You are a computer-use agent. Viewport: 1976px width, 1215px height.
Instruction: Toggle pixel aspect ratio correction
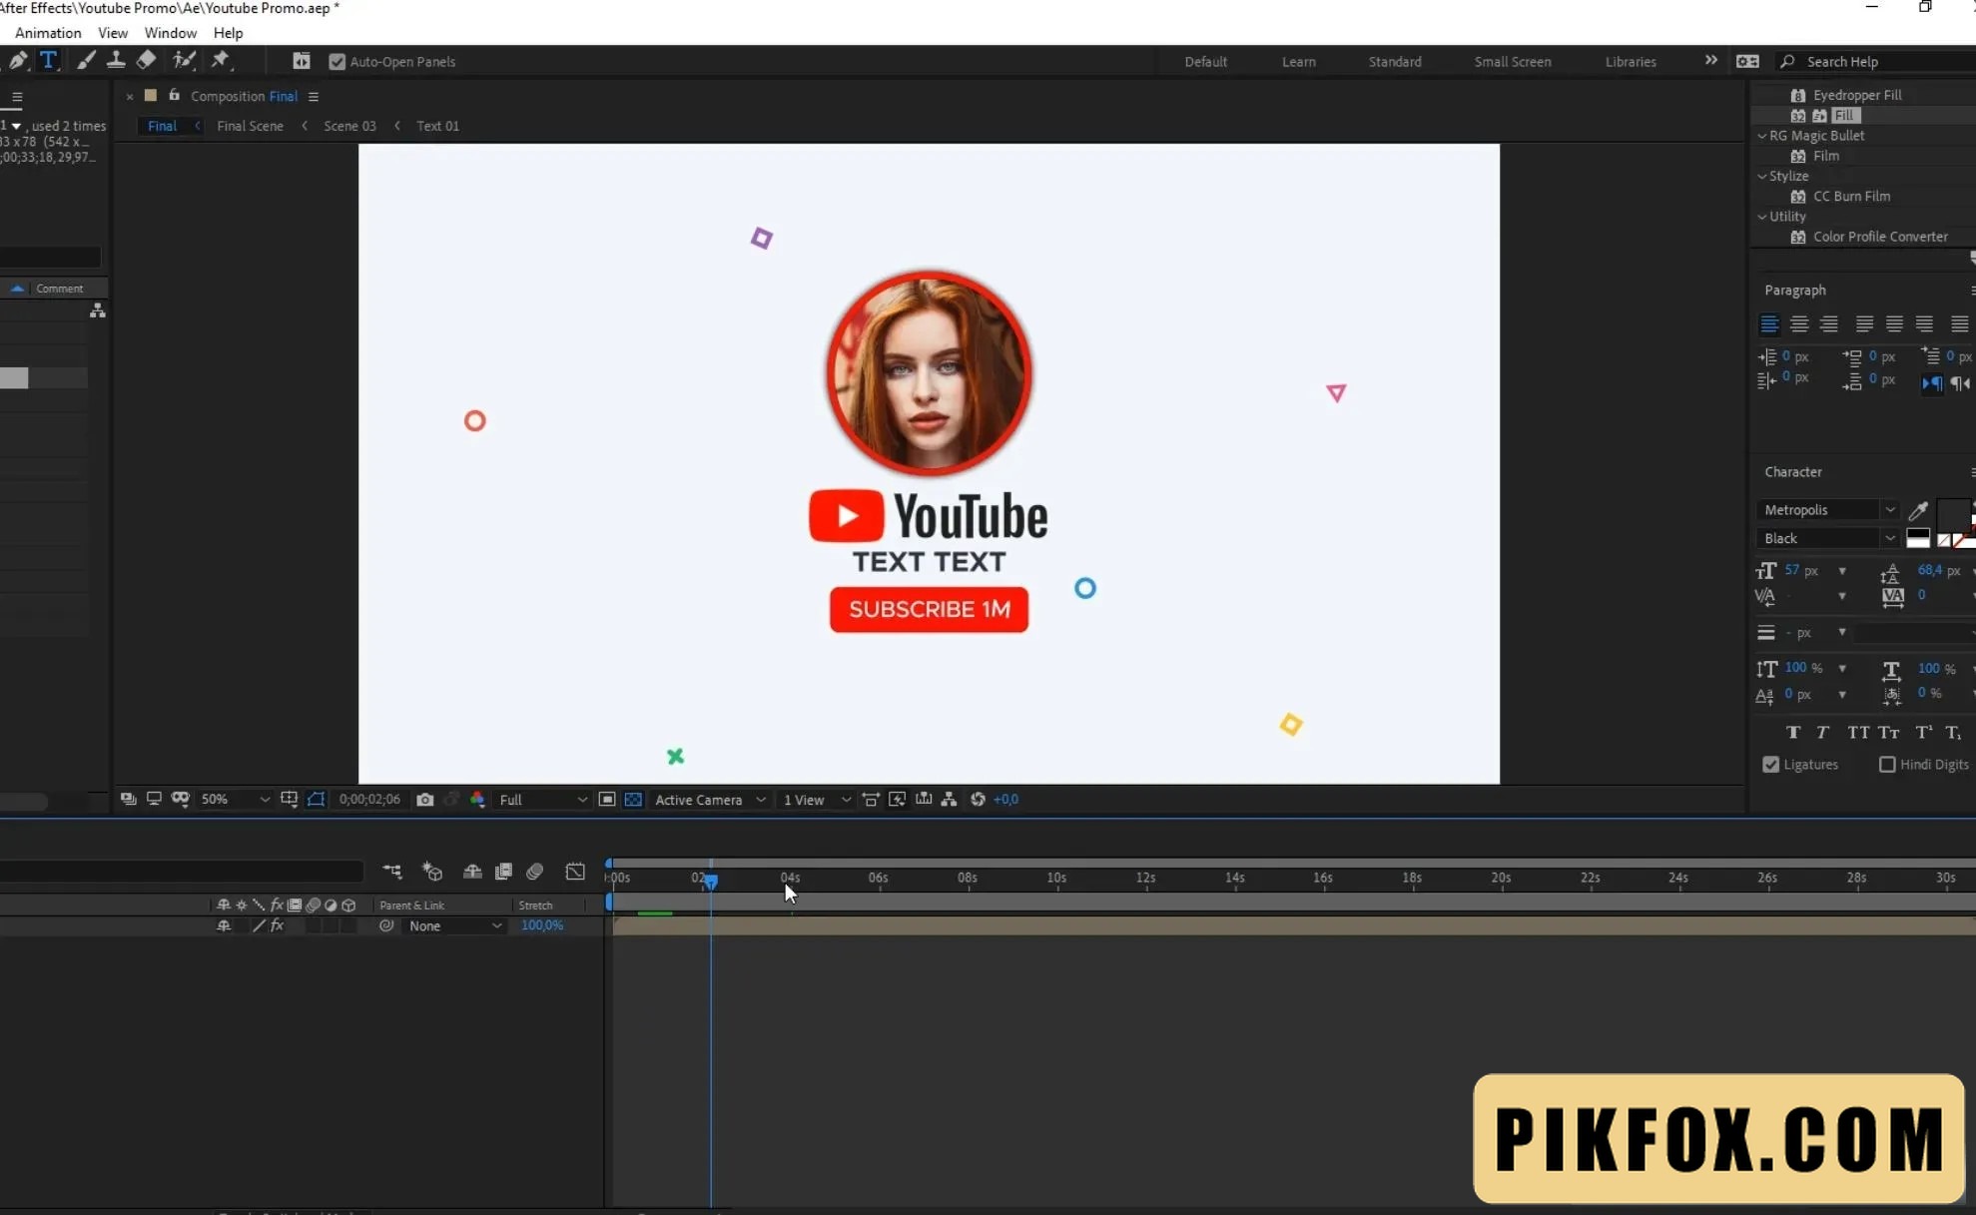point(871,800)
